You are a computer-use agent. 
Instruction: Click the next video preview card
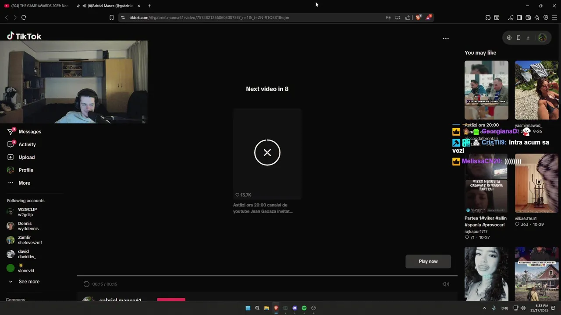point(267,154)
